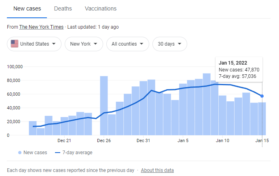This screenshot has height=176, width=279.
Task: Click the New cases legend dot
Action: [20, 153]
